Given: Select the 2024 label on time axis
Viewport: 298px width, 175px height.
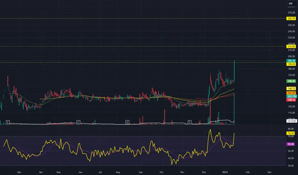Looking at the screenshot, I should click(x=225, y=172).
